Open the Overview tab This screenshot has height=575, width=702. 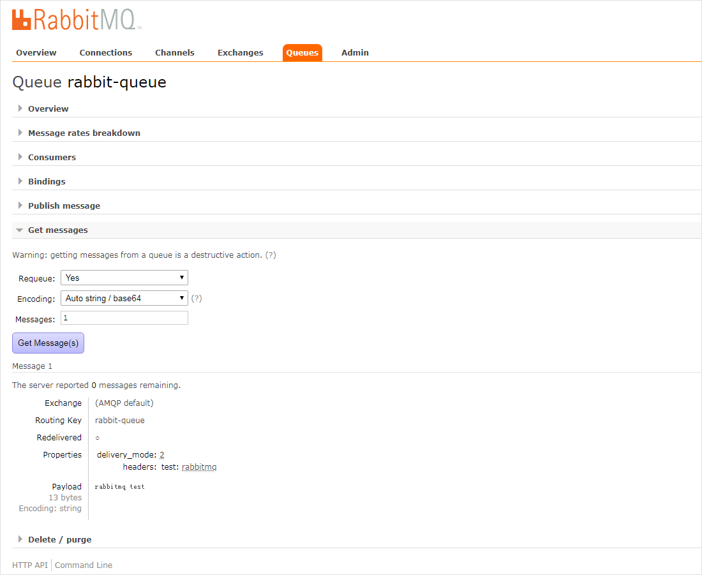coord(36,52)
